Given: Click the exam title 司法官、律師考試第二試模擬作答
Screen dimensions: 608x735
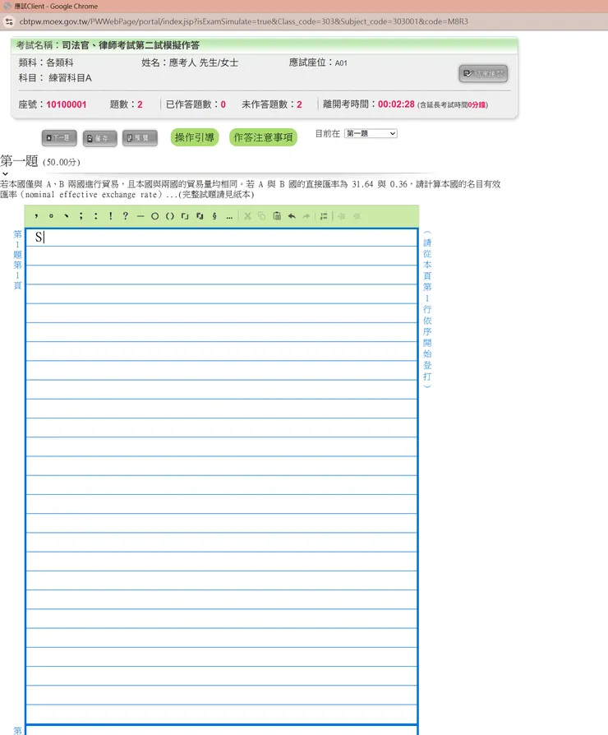Looking at the screenshot, I should point(131,45).
